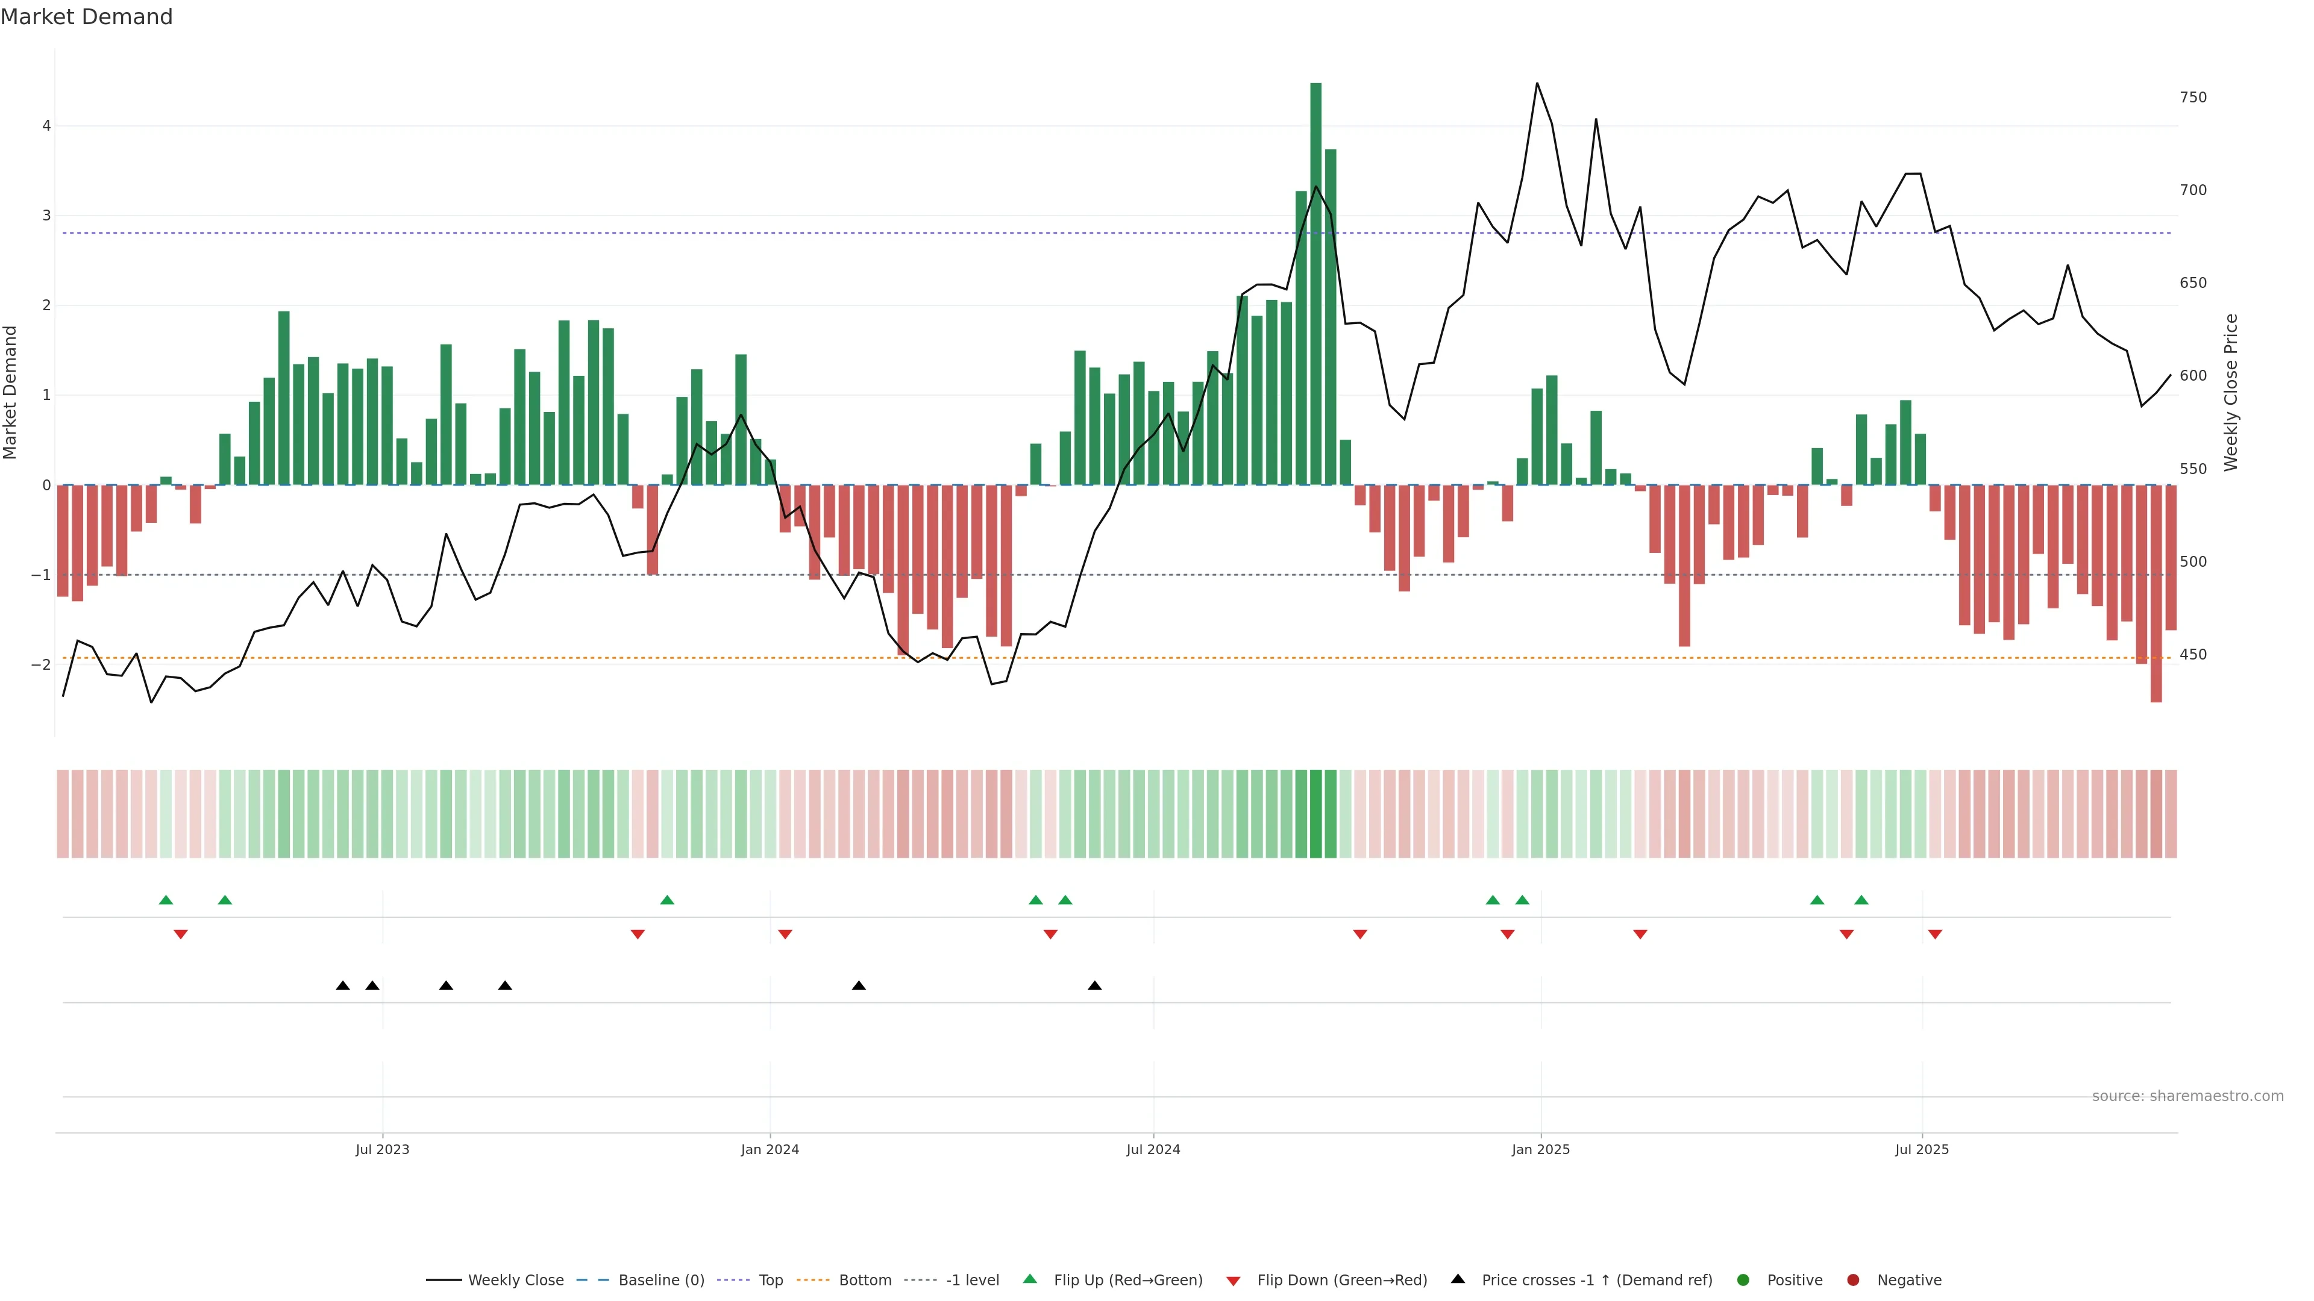
Task: Hide the Top dotted line legend item
Action: point(770,1281)
